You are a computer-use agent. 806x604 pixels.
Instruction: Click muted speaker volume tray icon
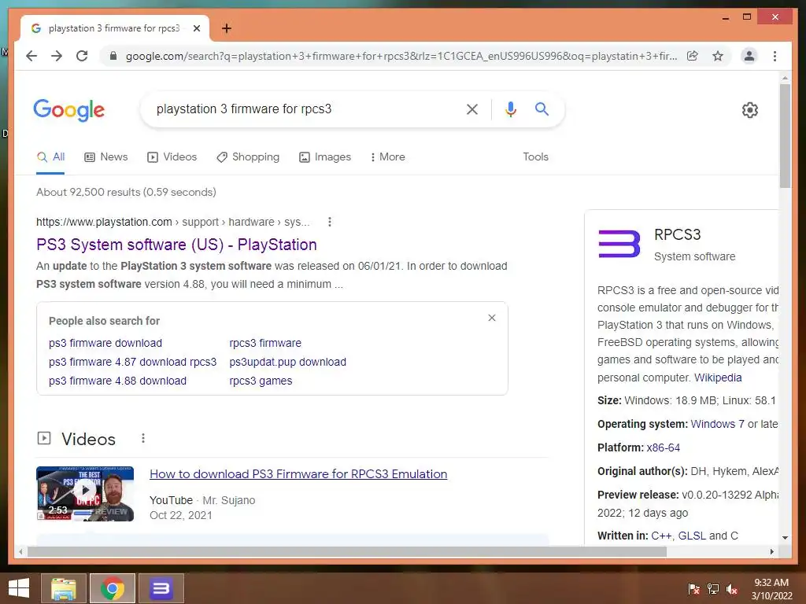point(732,588)
